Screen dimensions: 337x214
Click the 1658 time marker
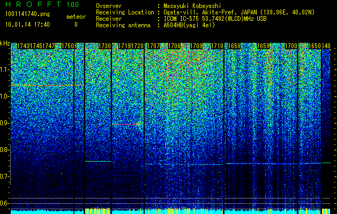pos(234,46)
